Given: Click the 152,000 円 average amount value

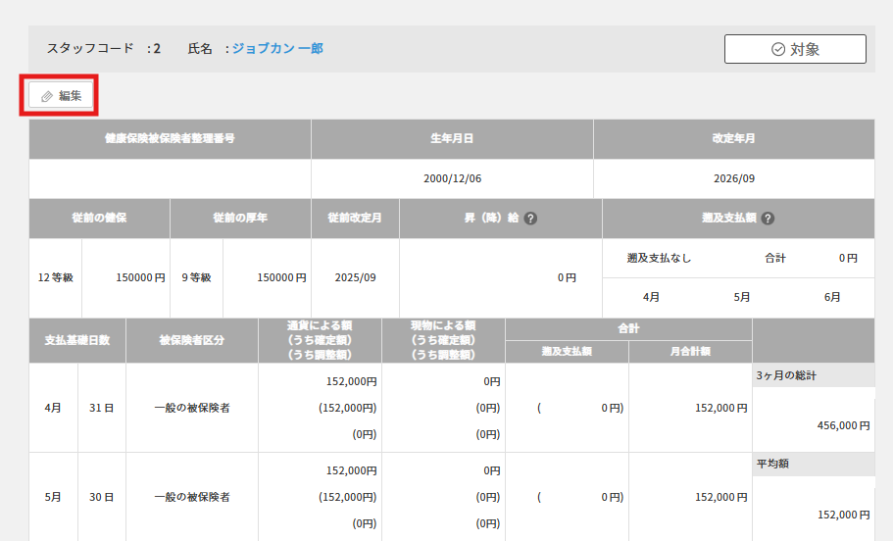Looking at the screenshot, I should click(x=843, y=515).
